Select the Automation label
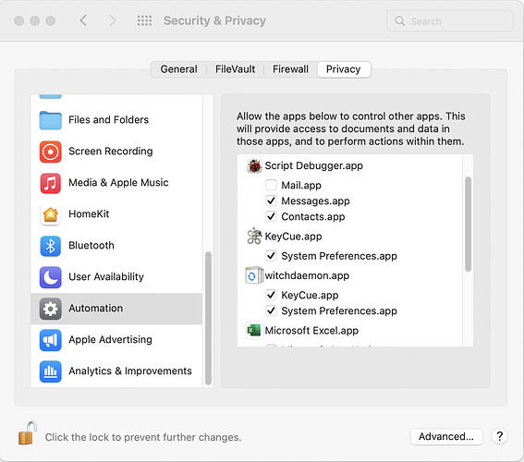This screenshot has width=524, height=462. pyautogui.click(x=95, y=309)
